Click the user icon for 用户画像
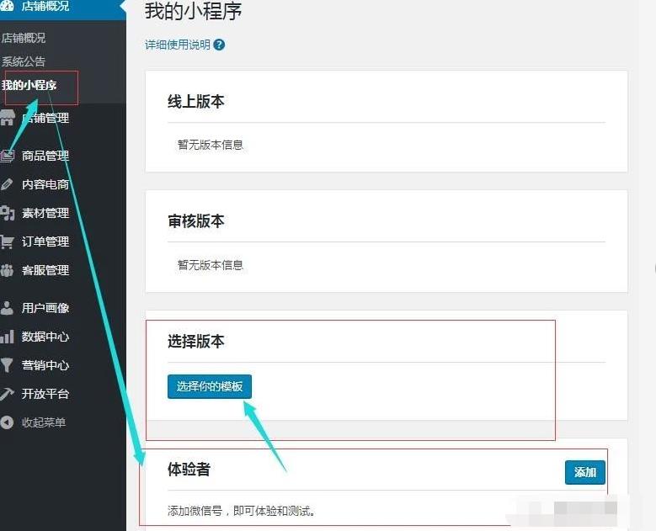 click(8, 308)
